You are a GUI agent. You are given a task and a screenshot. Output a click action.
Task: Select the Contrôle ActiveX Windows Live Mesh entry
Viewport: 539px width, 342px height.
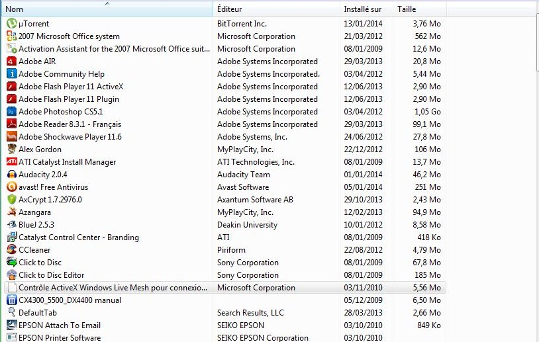point(225,287)
